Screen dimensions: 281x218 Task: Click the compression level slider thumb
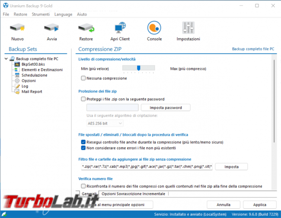[x=138, y=68]
